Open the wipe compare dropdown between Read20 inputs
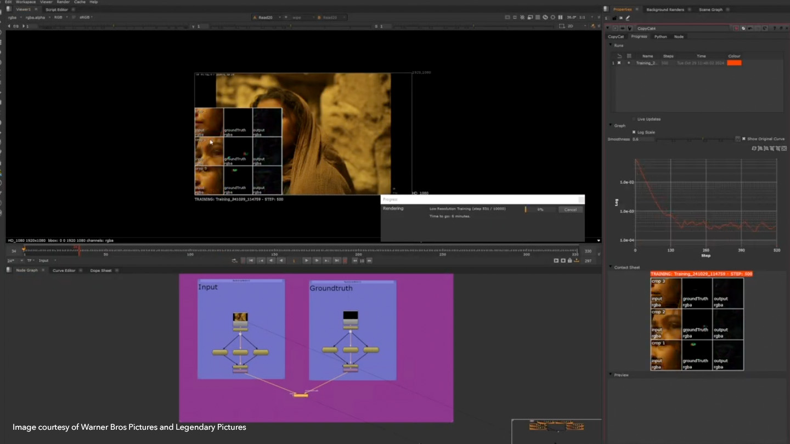The image size is (790, 444). coord(300,17)
